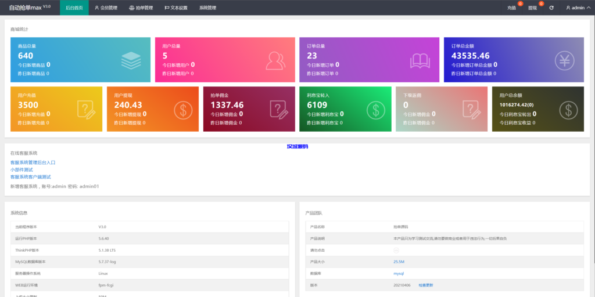Screen dimensions: 595x297
Task: Click the small circle icon beside 请勿点击
Action: click(x=396, y=250)
